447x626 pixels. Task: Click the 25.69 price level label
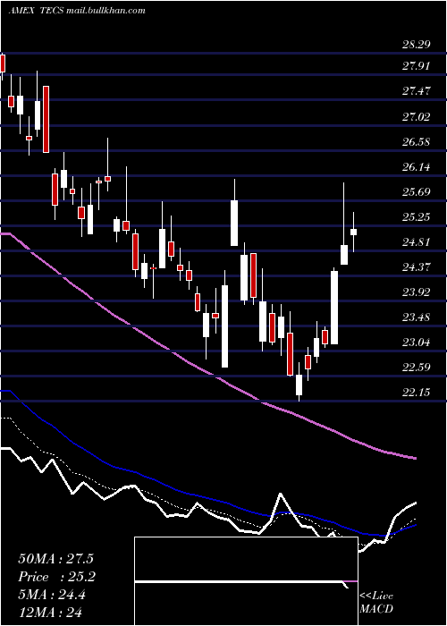(417, 192)
